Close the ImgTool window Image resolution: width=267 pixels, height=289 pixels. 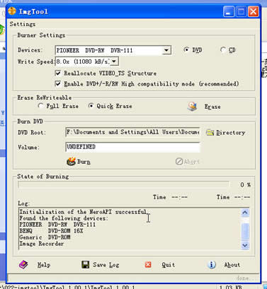point(254,11)
